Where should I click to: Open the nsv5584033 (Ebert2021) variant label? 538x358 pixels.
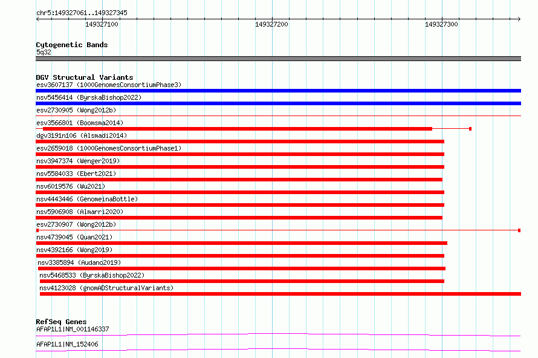(76, 174)
